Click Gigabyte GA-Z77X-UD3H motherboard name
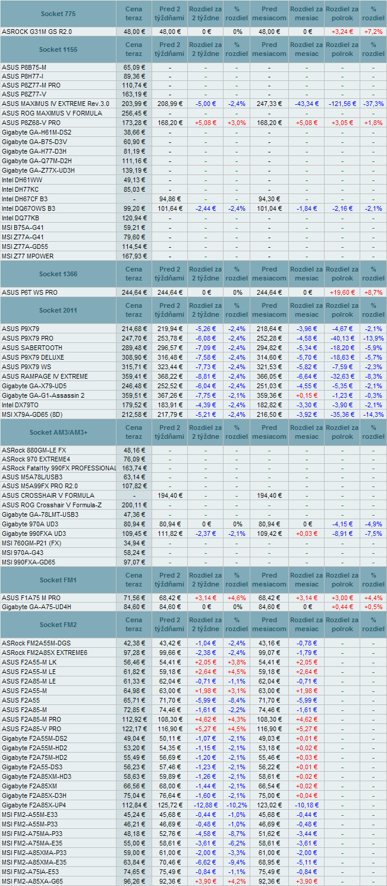Screen dimensions: 387x886 click(x=38, y=170)
